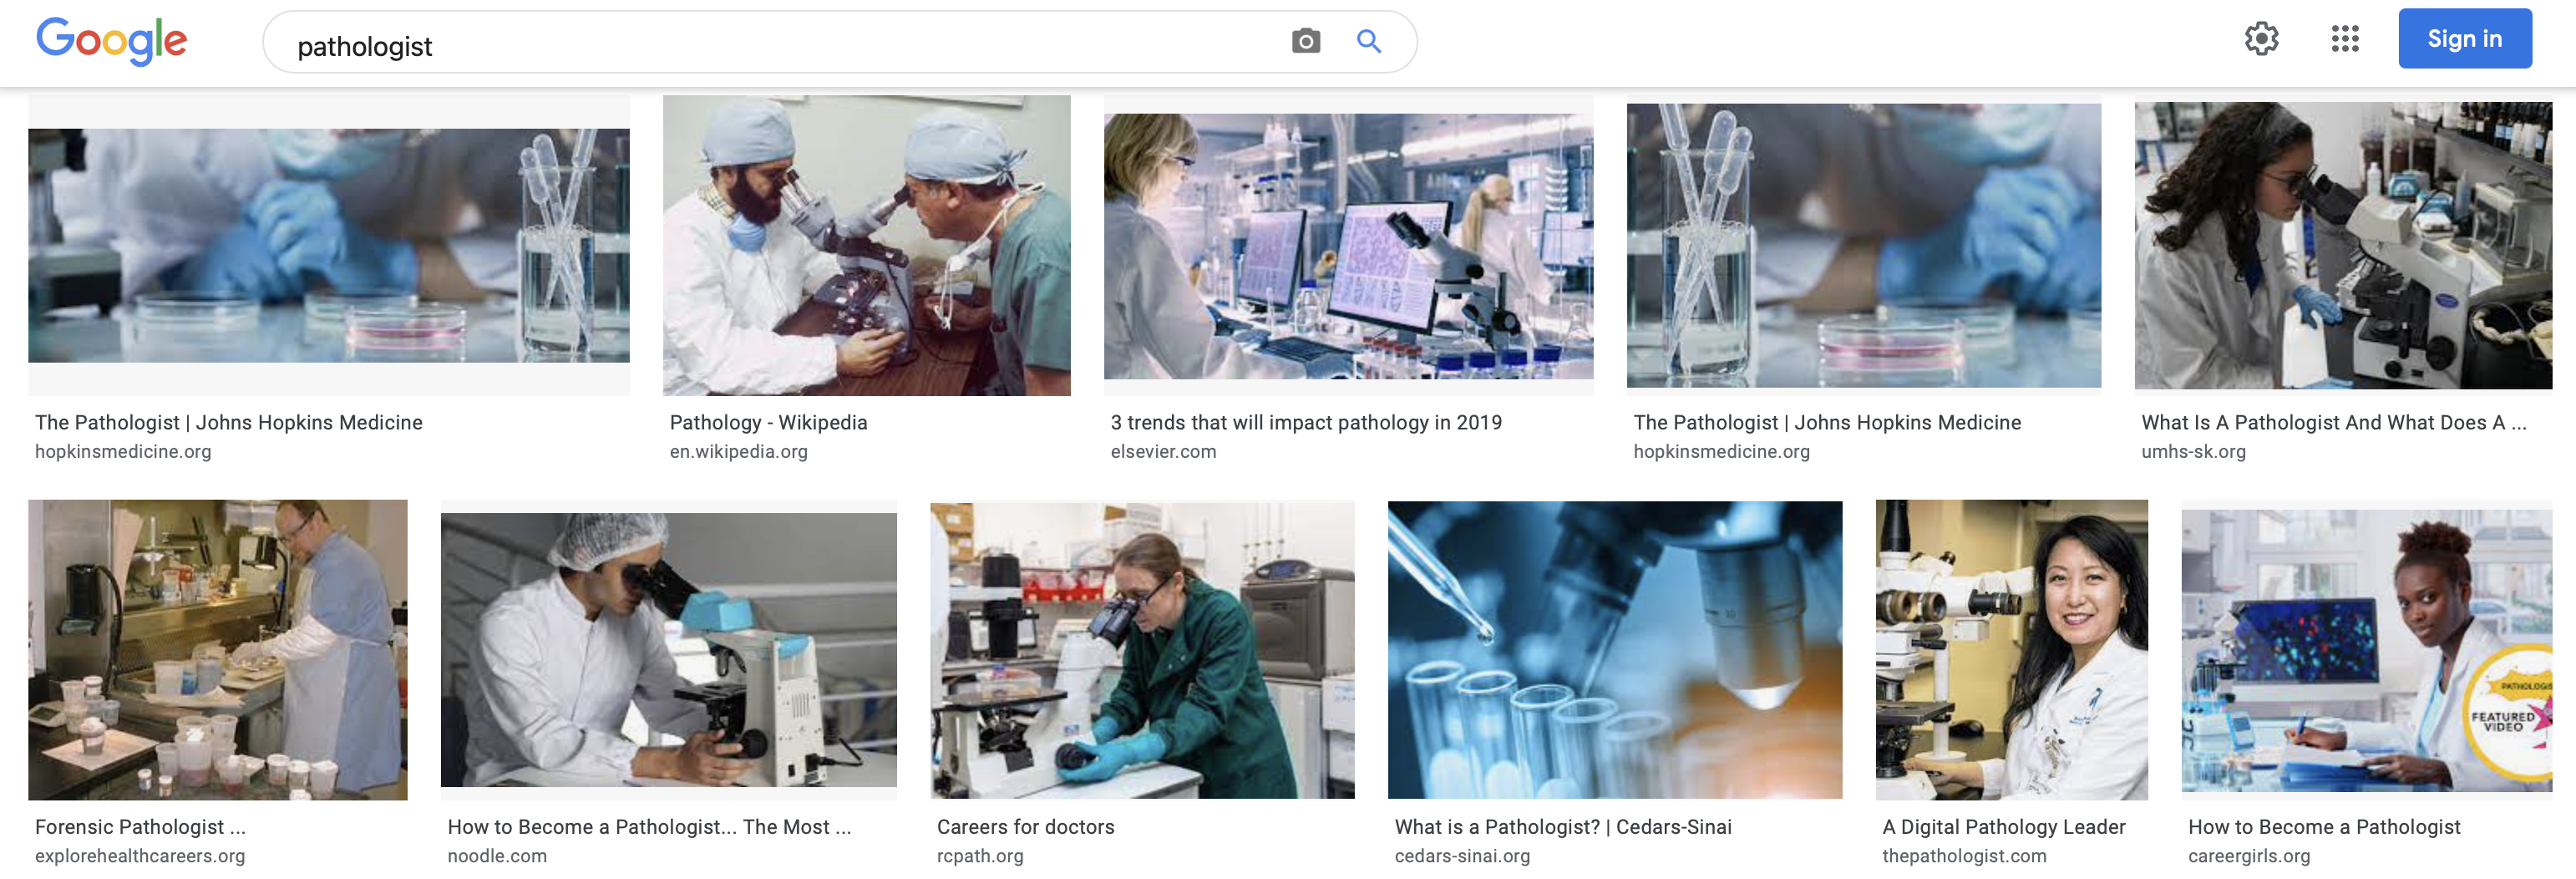
Task: Click 'How to Become a Pathologist' careergirls title
Action: tap(2323, 826)
